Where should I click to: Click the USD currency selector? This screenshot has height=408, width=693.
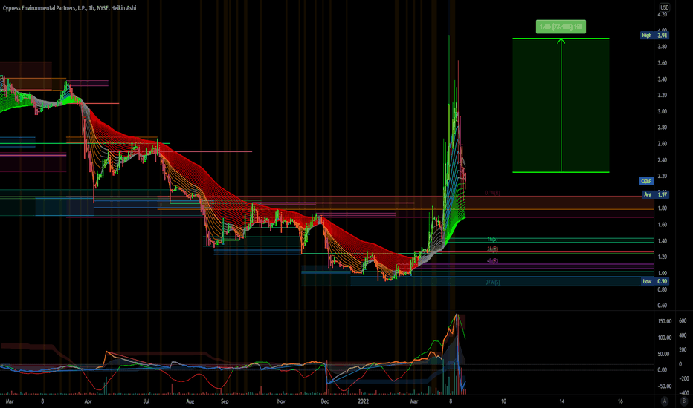(x=664, y=7)
